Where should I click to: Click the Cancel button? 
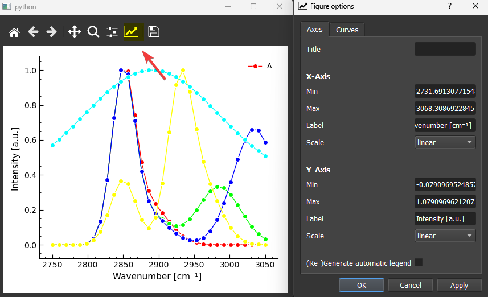(411, 285)
